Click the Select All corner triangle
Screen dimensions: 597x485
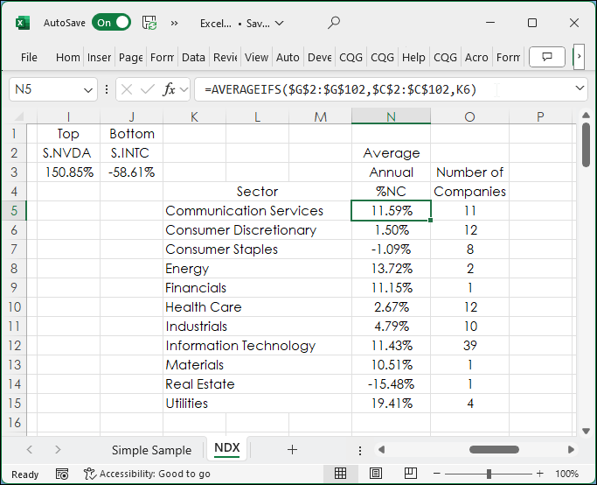coord(17,116)
